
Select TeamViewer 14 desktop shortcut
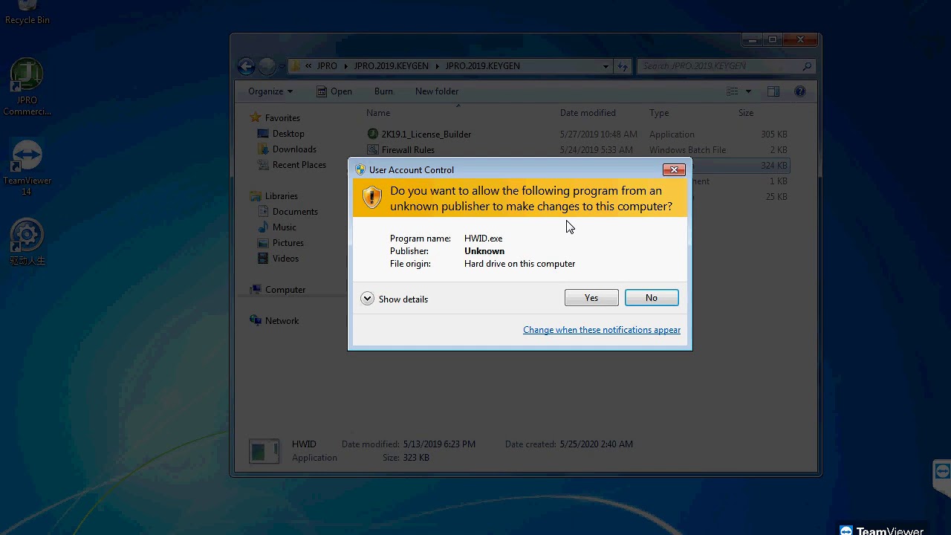tap(27, 169)
